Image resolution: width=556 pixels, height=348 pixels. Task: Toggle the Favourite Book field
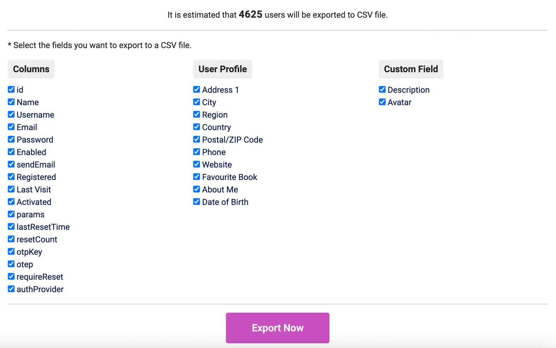point(196,176)
